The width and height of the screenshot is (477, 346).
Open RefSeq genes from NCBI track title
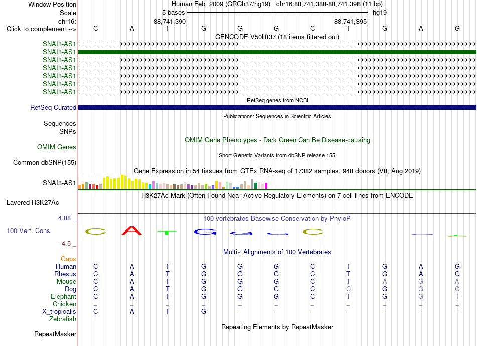click(x=277, y=100)
